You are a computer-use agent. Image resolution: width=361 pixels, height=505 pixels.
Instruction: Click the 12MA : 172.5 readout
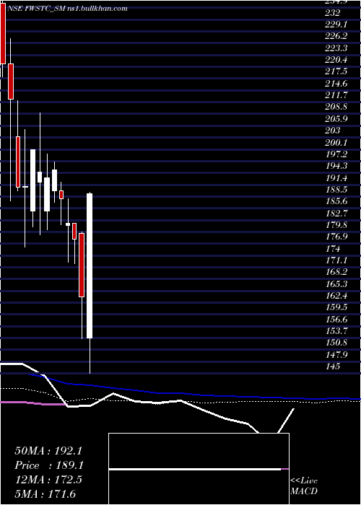(48, 480)
